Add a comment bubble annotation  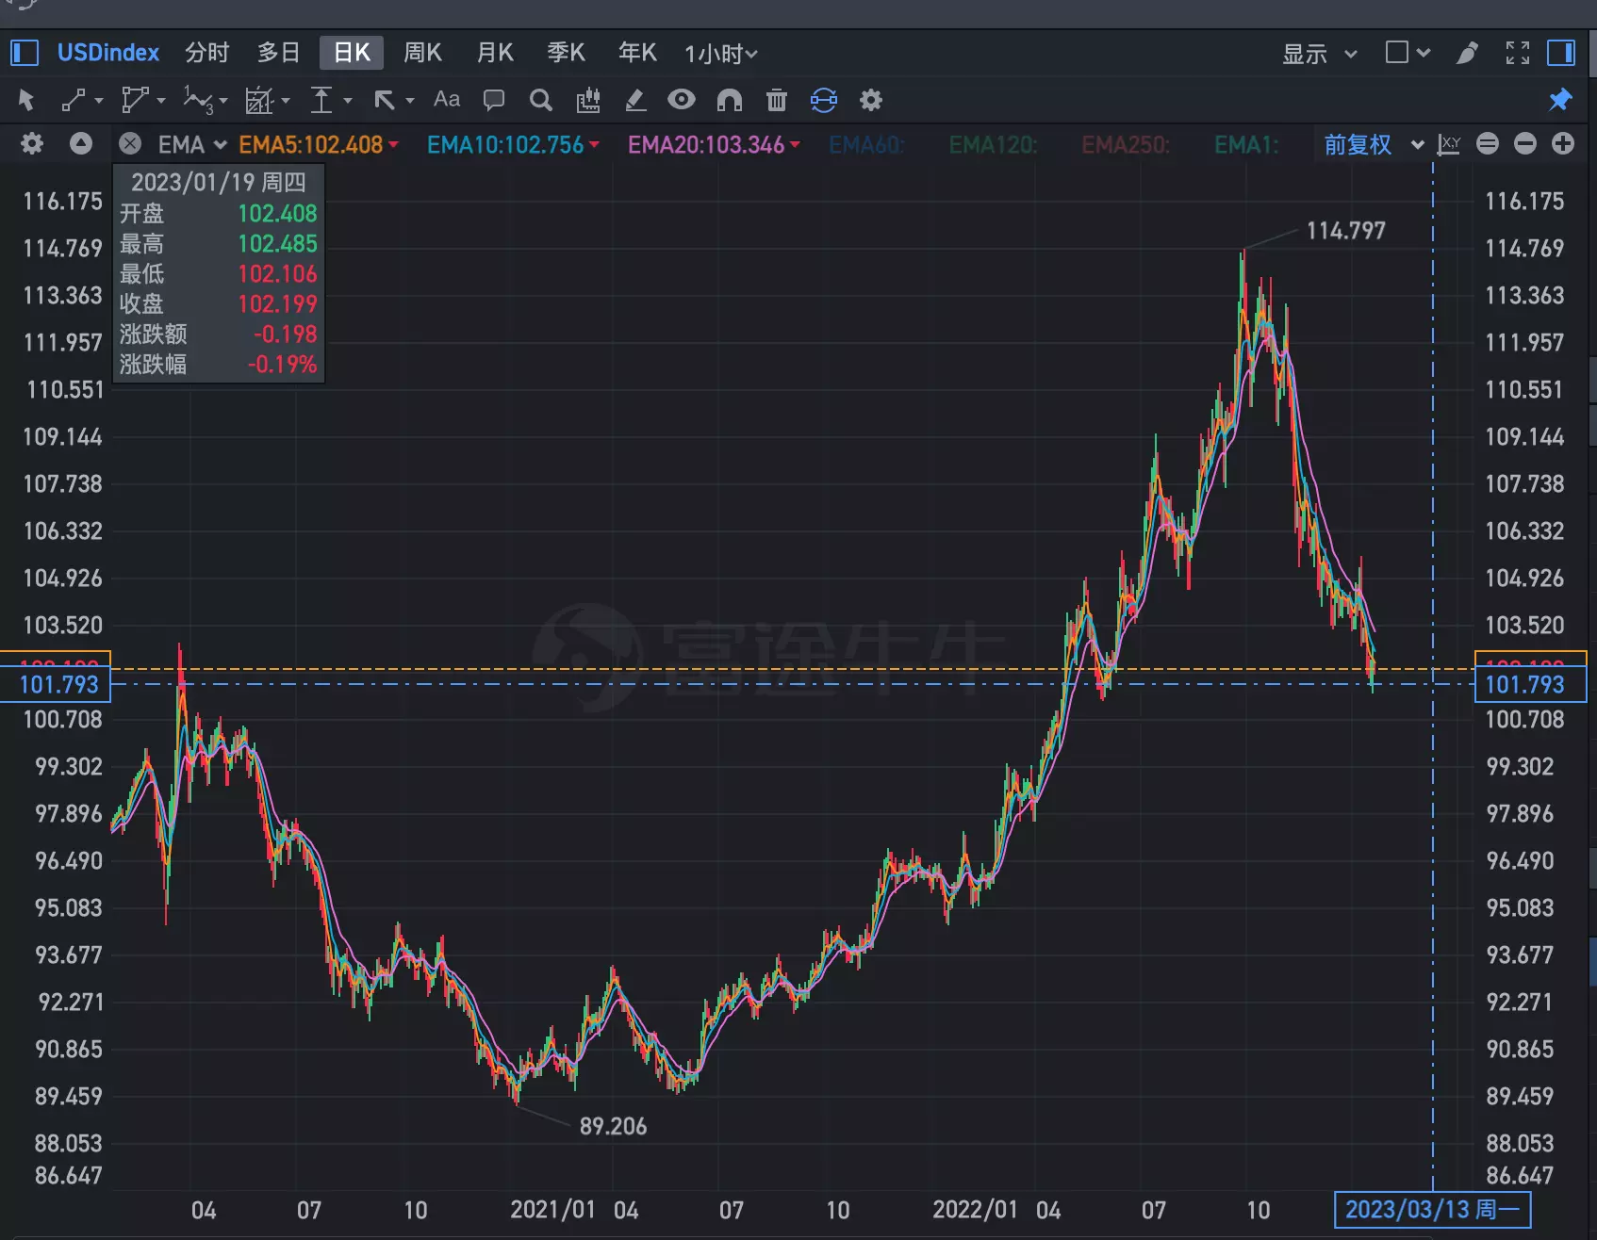click(493, 100)
